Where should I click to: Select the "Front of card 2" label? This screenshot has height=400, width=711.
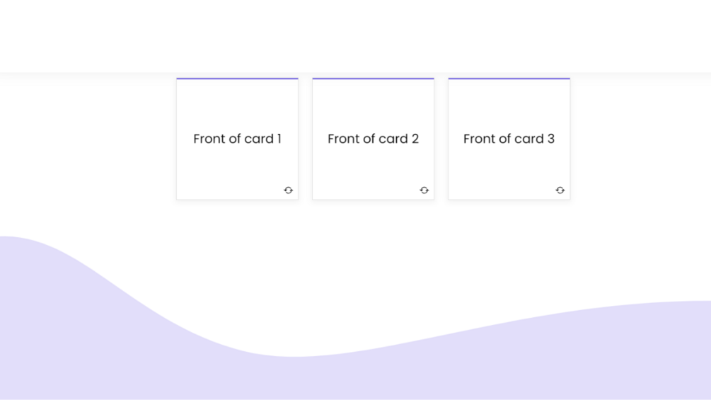click(x=373, y=139)
